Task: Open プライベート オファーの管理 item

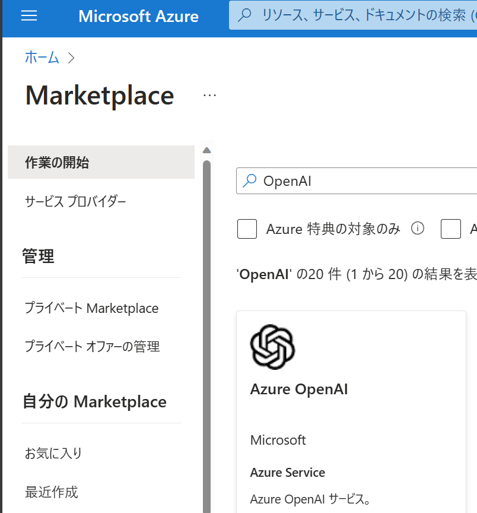Action: tap(92, 347)
